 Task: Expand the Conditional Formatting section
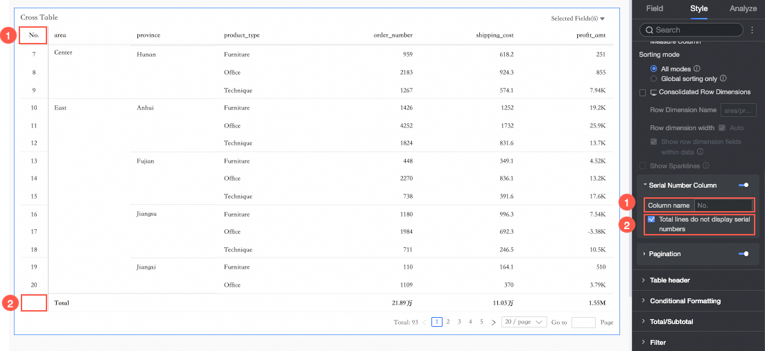685,301
